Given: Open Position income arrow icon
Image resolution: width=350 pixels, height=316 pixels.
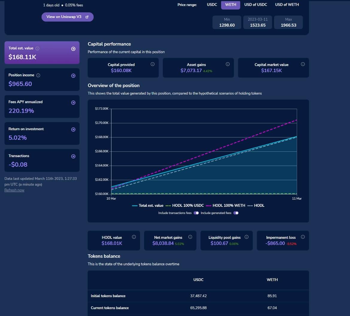Looking at the screenshot, I should (x=73, y=76).
